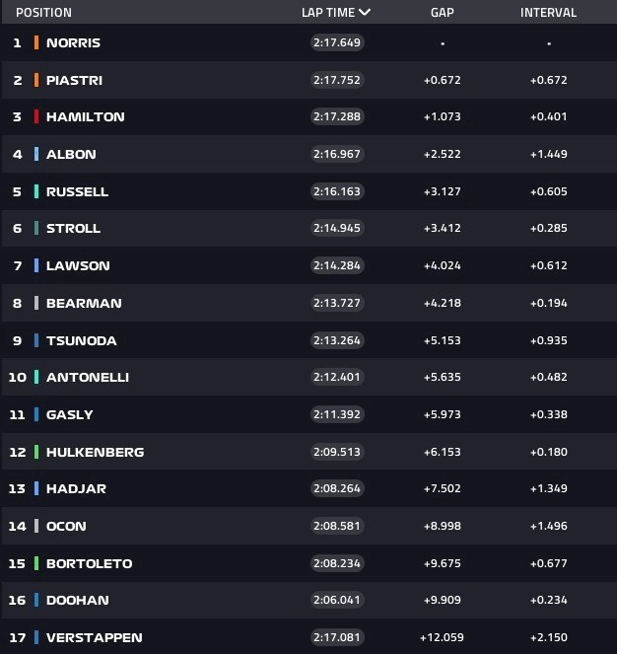Click the orange team color bar beside Norris
The image size is (617, 654).
coord(36,42)
